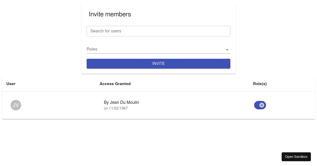This screenshot has width=317, height=166.
Task: Click the Role(s) column header
Action: point(260,84)
